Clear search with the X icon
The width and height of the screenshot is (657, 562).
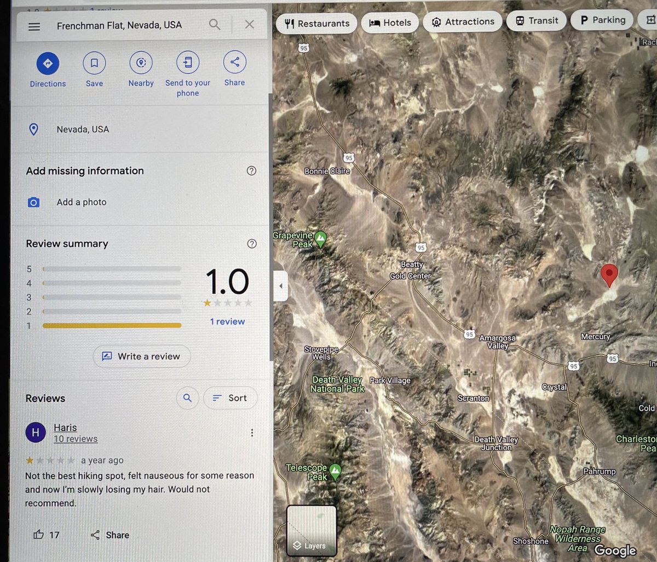249,24
